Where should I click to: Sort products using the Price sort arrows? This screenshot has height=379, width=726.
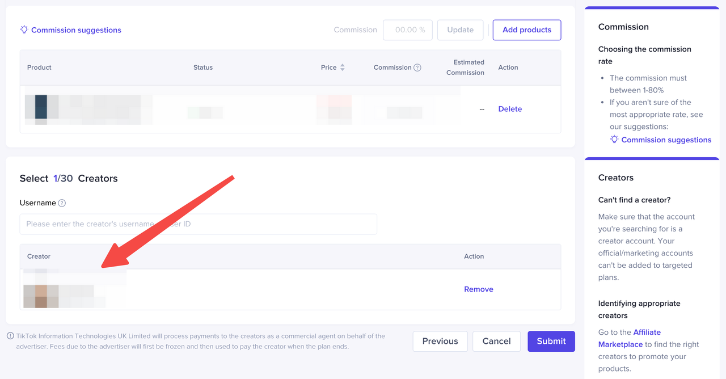pos(342,68)
